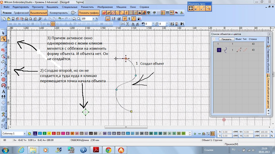Click the zoom value field showing 100

click(x=87, y=19)
